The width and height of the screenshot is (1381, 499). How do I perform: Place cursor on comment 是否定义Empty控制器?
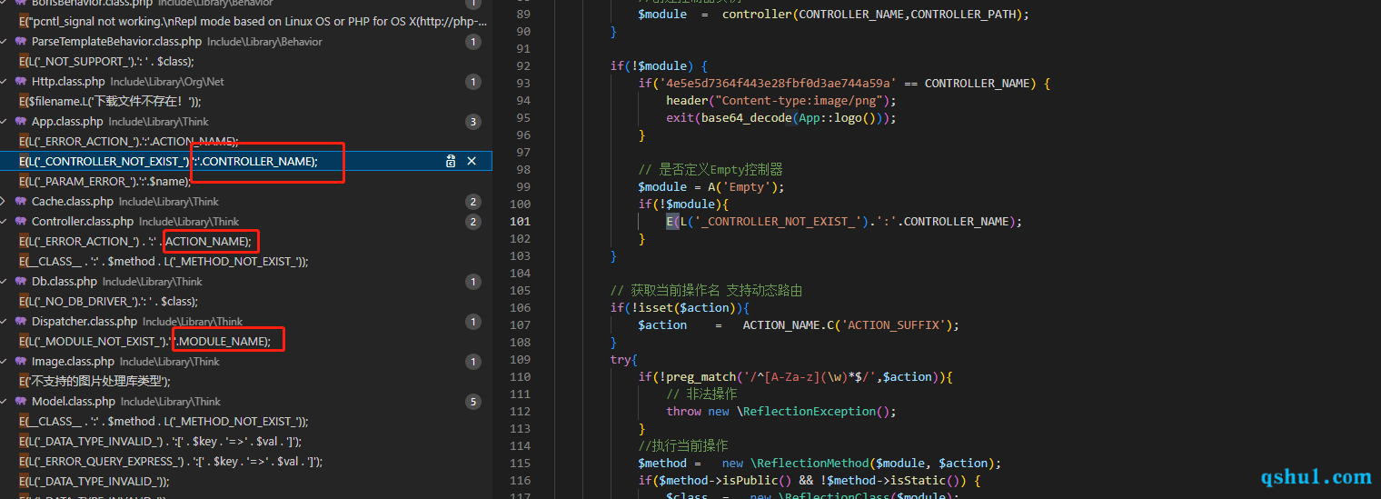(x=710, y=169)
